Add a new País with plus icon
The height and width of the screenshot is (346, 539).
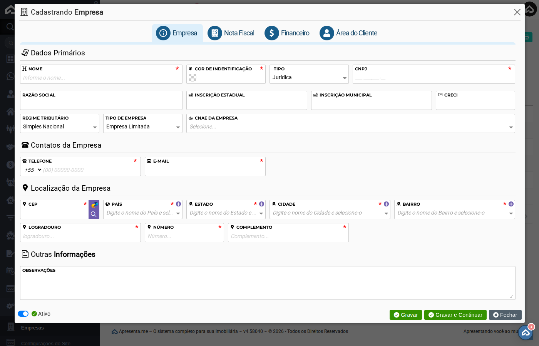point(178,204)
